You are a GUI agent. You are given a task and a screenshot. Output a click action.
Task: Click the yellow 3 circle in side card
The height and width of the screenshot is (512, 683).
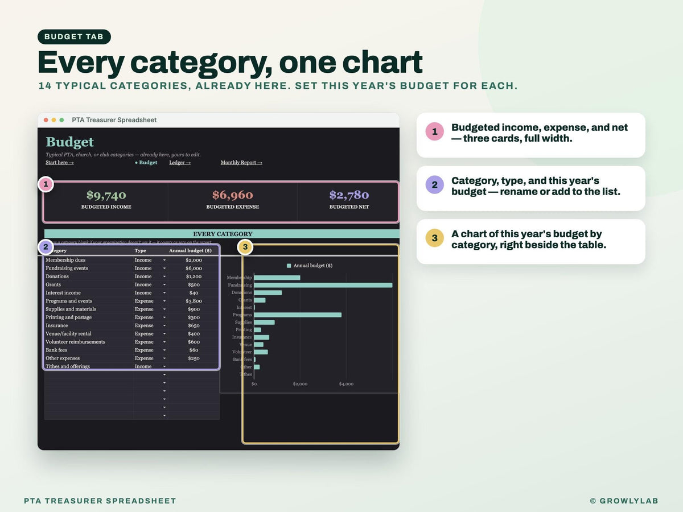[x=435, y=238]
